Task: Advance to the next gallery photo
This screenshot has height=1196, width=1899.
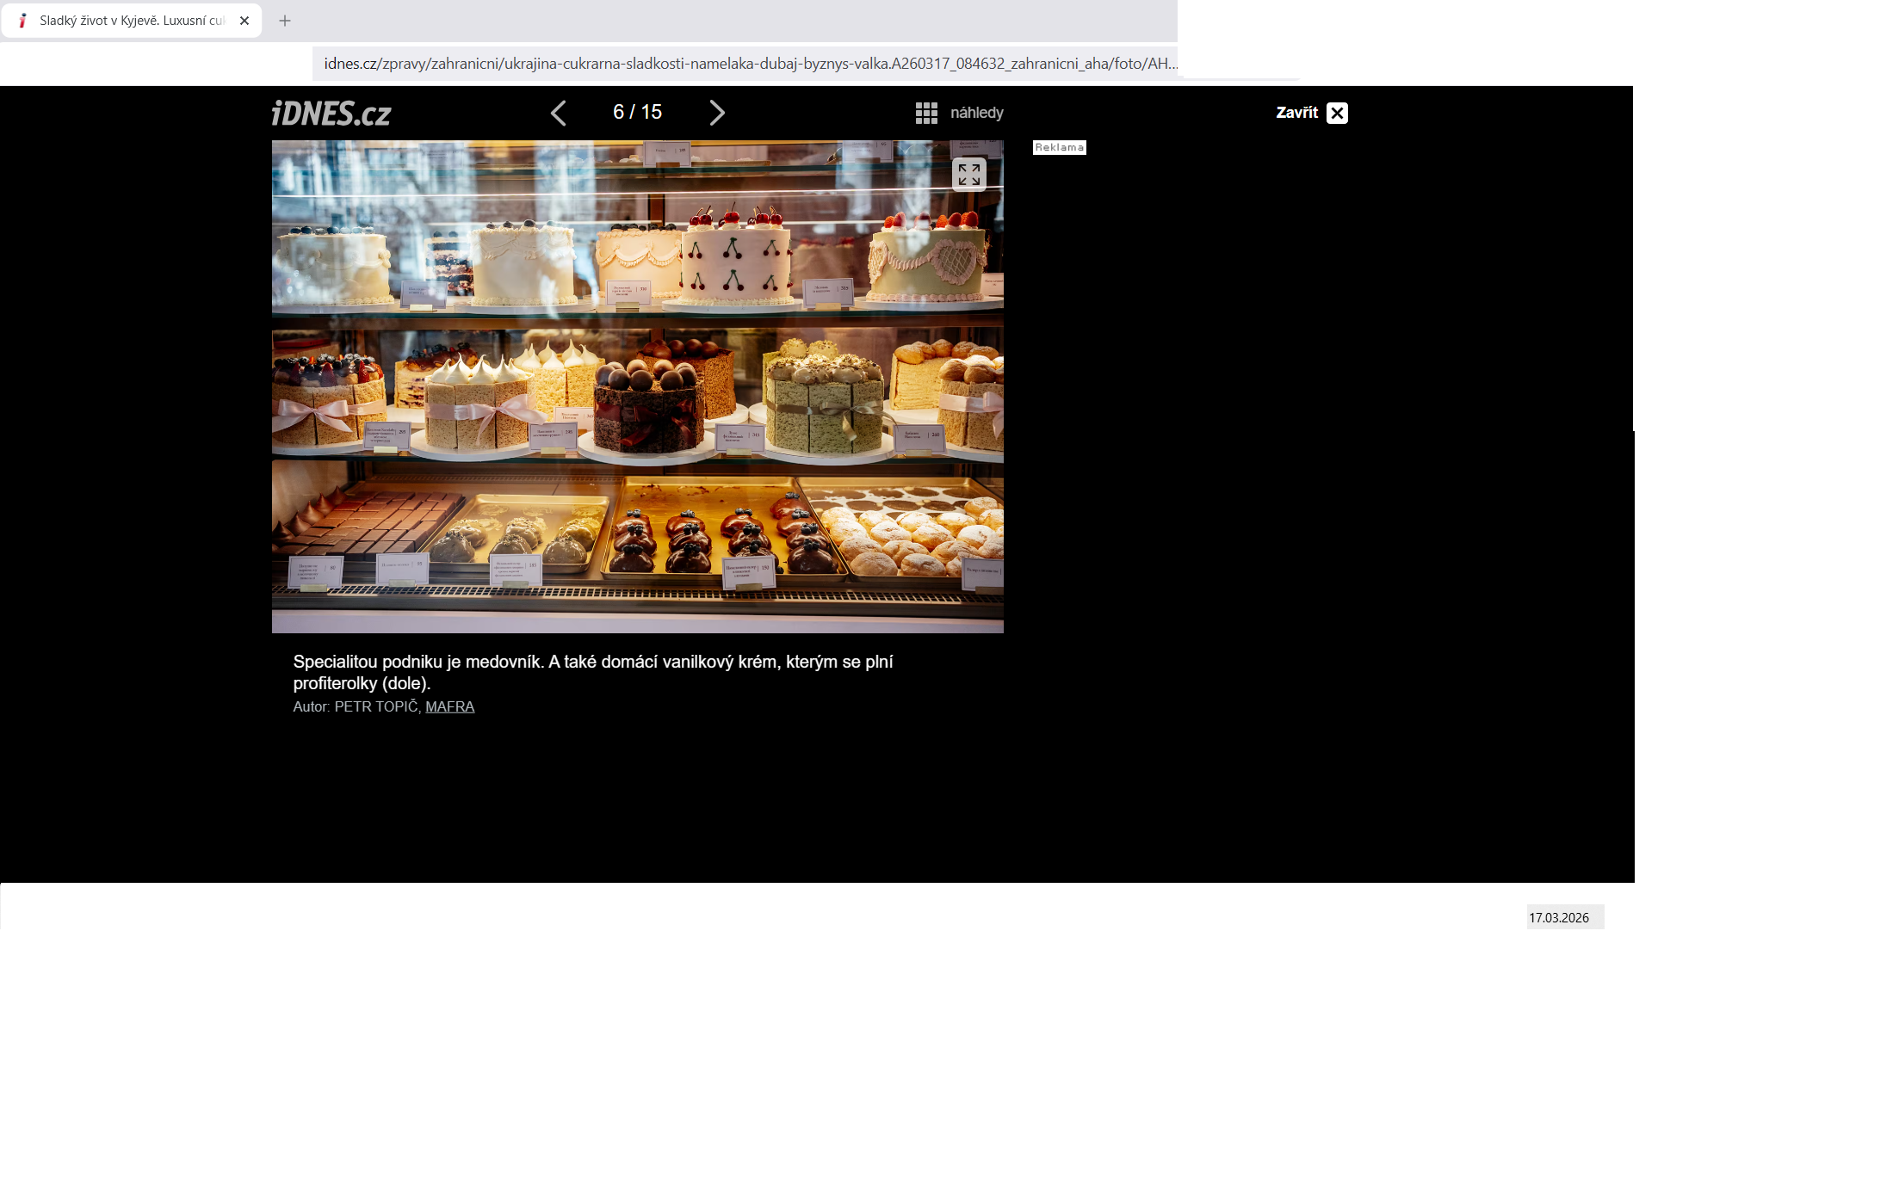Action: 716,113
